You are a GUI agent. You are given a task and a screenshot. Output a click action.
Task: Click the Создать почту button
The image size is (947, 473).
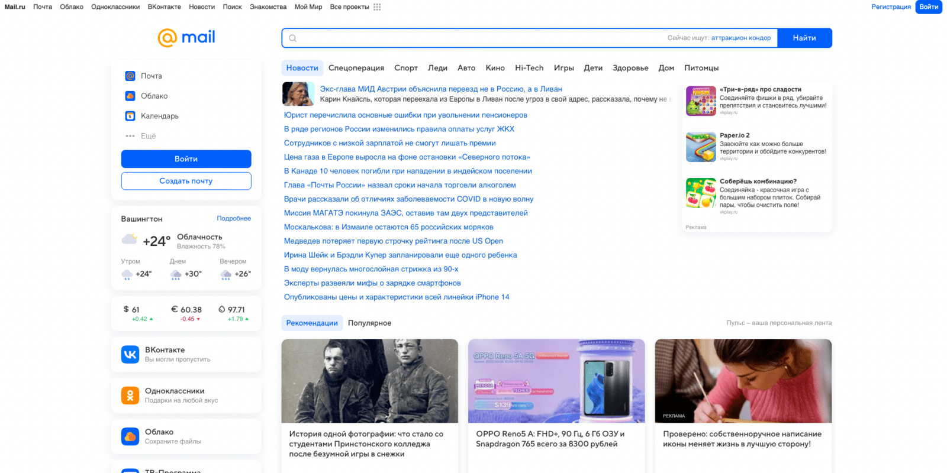(186, 181)
